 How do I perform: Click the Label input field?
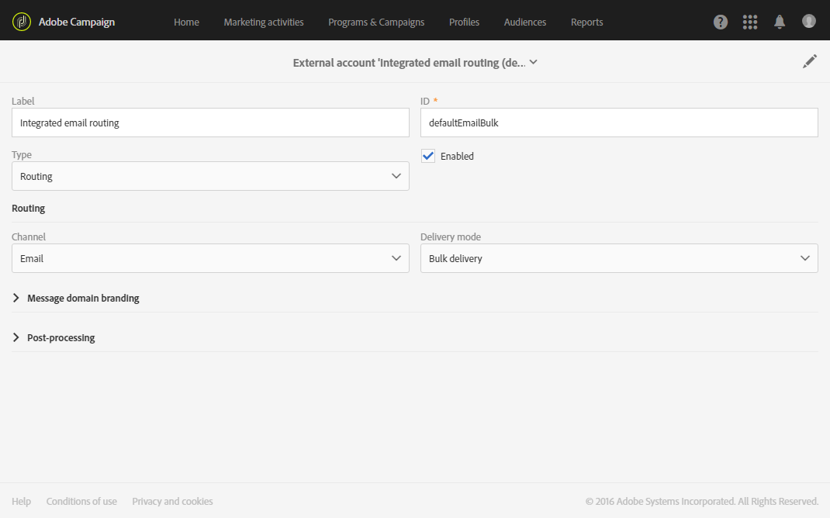(210, 123)
